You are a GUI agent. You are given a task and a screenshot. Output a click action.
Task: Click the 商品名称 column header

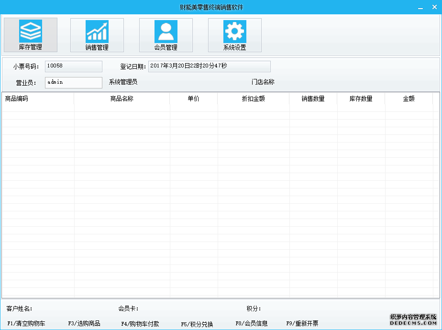122,99
